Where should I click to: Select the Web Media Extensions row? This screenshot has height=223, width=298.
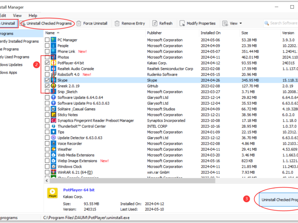tap(171, 155)
